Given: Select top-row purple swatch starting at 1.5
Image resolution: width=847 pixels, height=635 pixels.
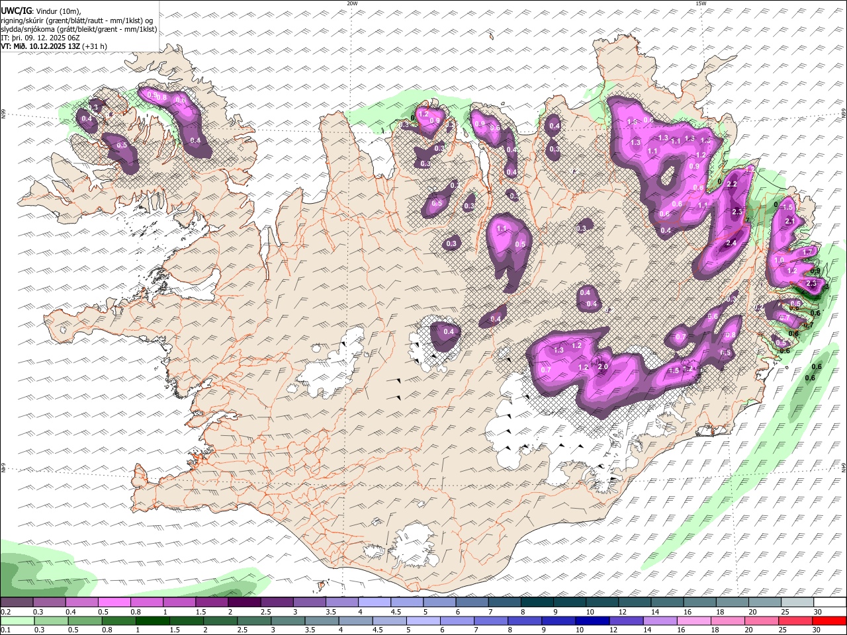Looking at the screenshot, I should 212,603.
